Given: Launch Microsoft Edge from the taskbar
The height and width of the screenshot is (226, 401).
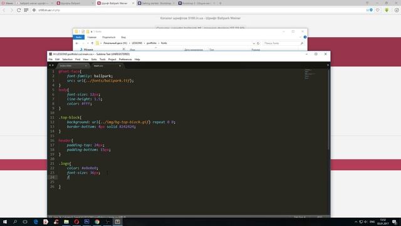Looking at the screenshot, I should pos(36,222).
